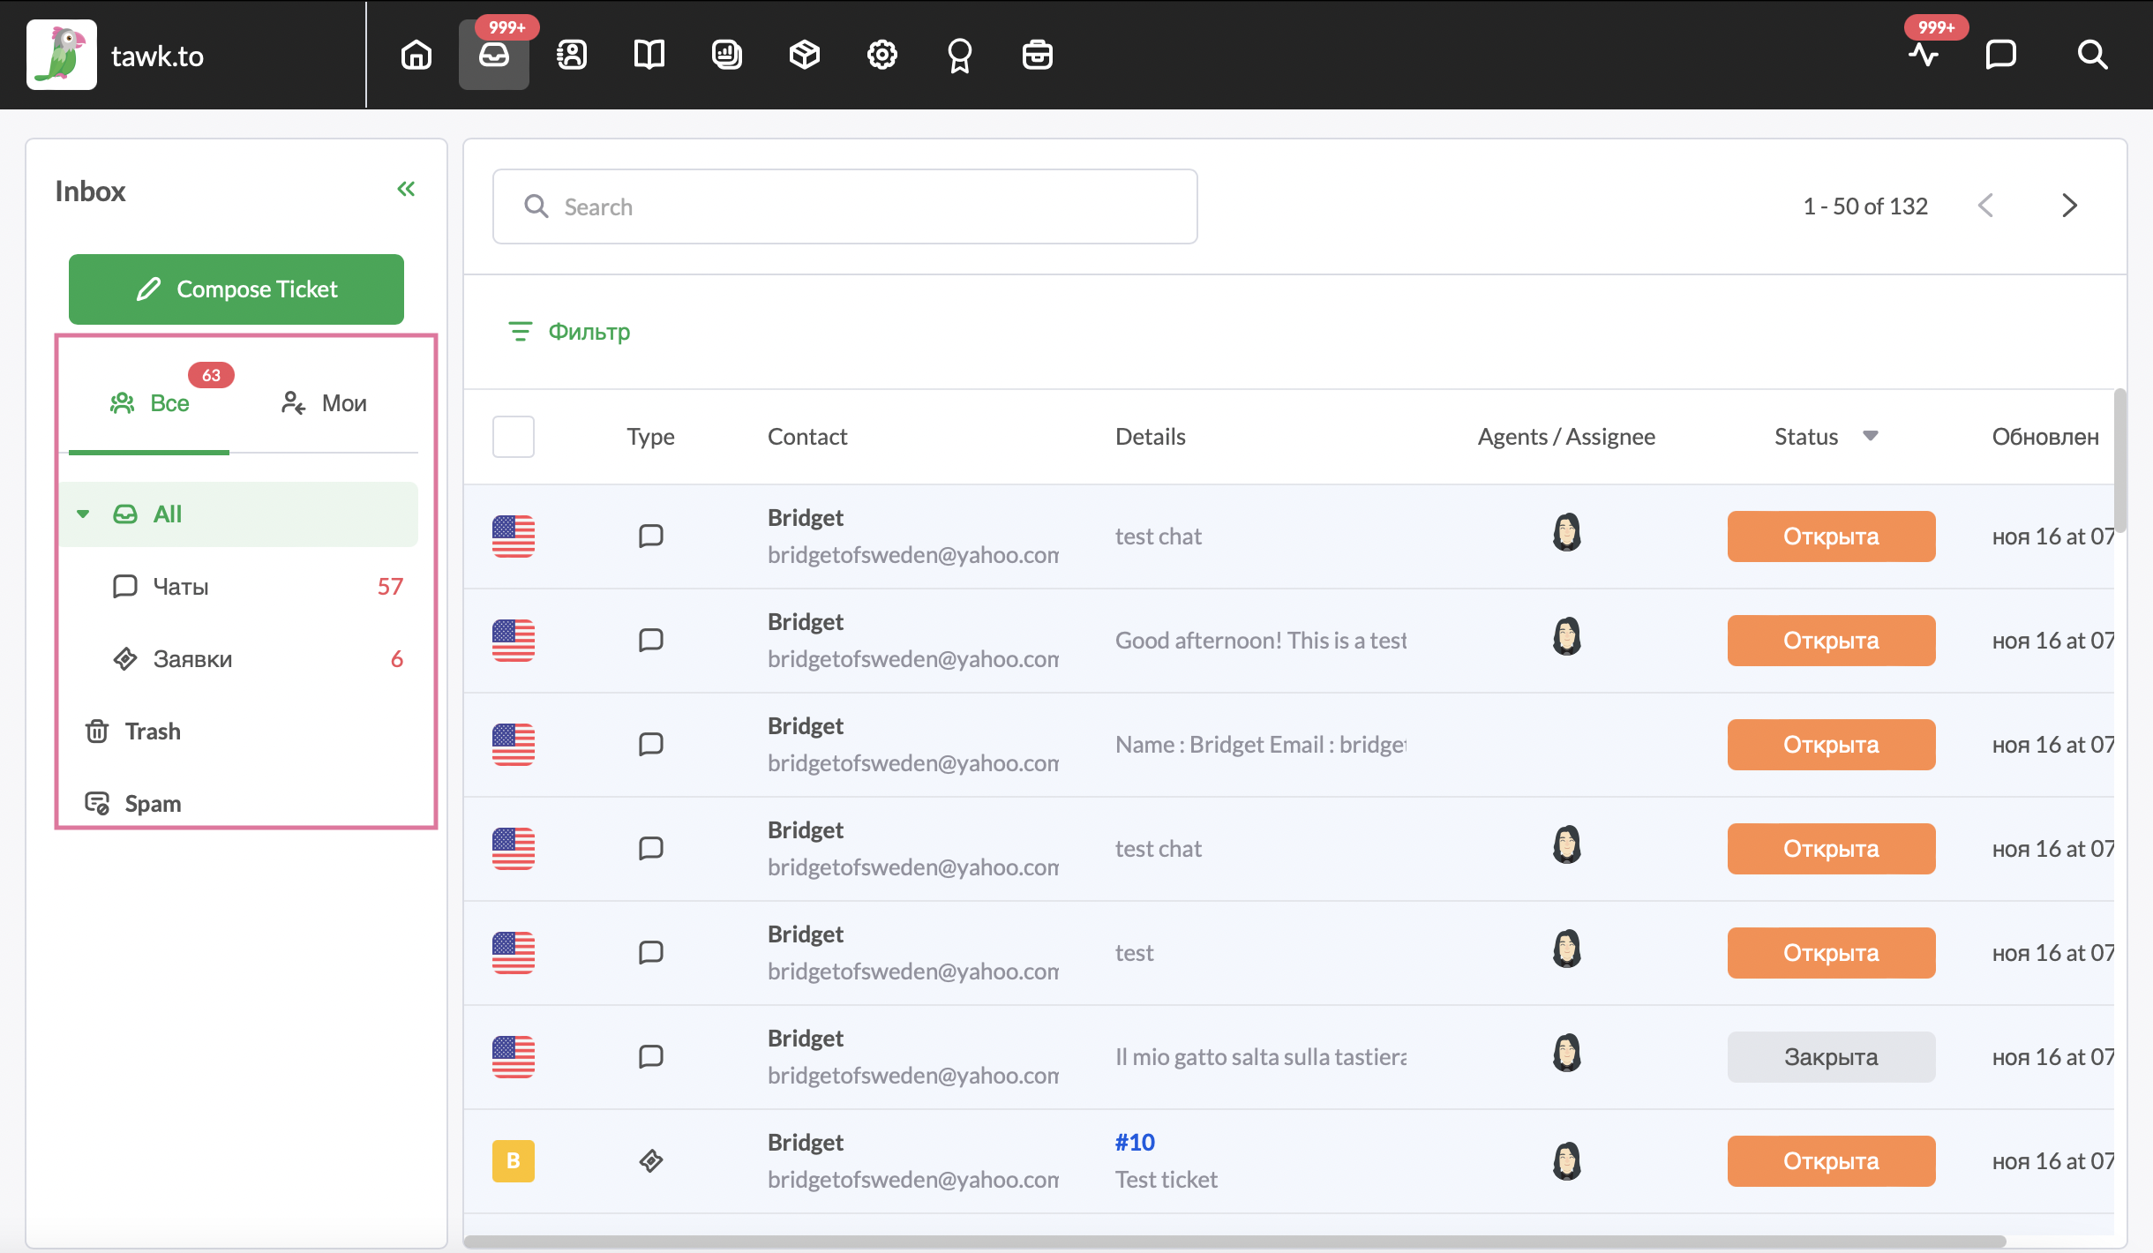Click the '1 - 50 of 132' pagination text
The width and height of the screenshot is (2153, 1253).
tap(1865, 206)
